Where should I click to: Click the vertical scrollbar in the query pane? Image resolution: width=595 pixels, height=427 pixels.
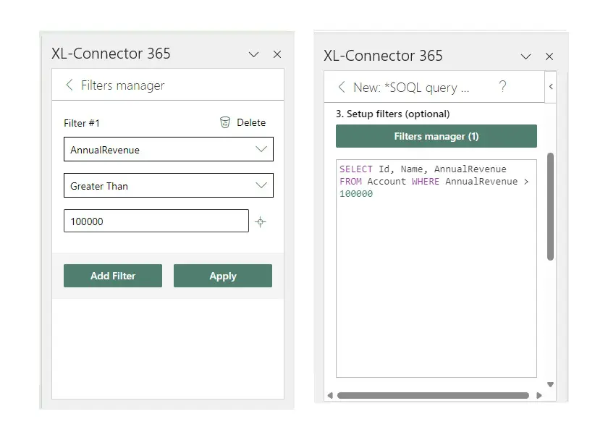point(550,206)
